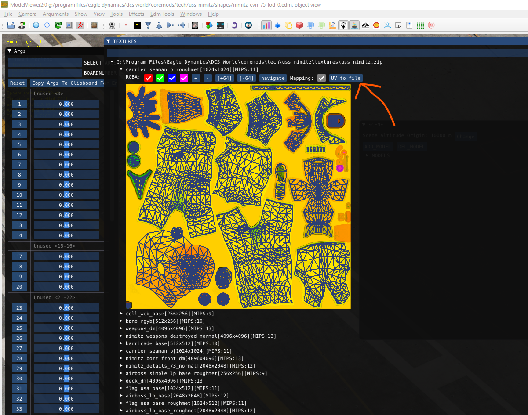Click the yellow crosshair on black icon
528x415 pixels.
[137, 25]
